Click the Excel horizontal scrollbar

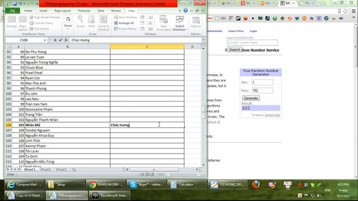(154, 170)
